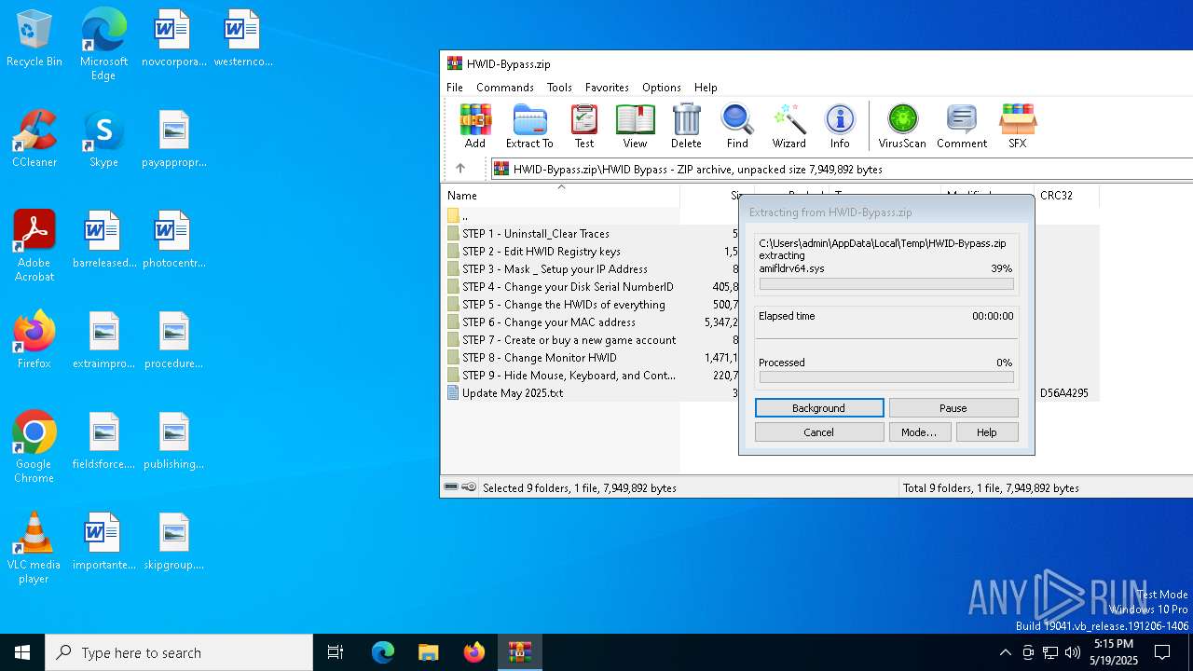Open publishing image file on desktop
This screenshot has height=671, width=1193.
point(173,441)
